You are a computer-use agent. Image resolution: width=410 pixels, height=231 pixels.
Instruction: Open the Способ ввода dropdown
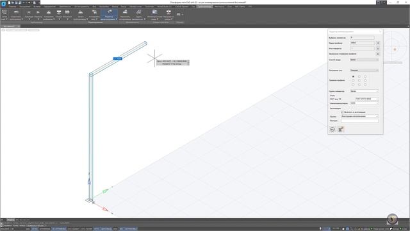point(365,60)
